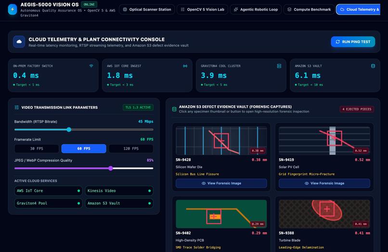View forensic image for SN-9419
Viewport: 388px width, 252px height.
[324, 183]
